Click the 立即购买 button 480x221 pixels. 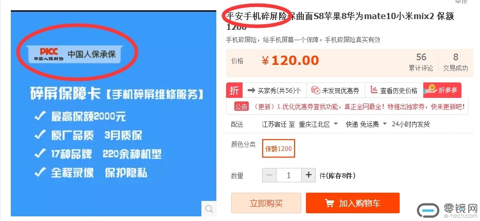click(266, 203)
